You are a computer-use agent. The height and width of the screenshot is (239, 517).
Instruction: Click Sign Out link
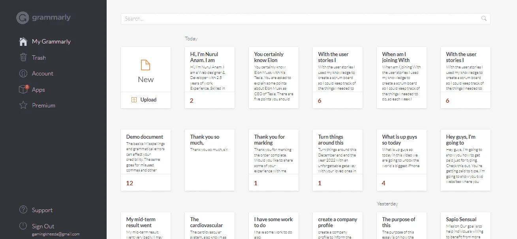(43, 226)
